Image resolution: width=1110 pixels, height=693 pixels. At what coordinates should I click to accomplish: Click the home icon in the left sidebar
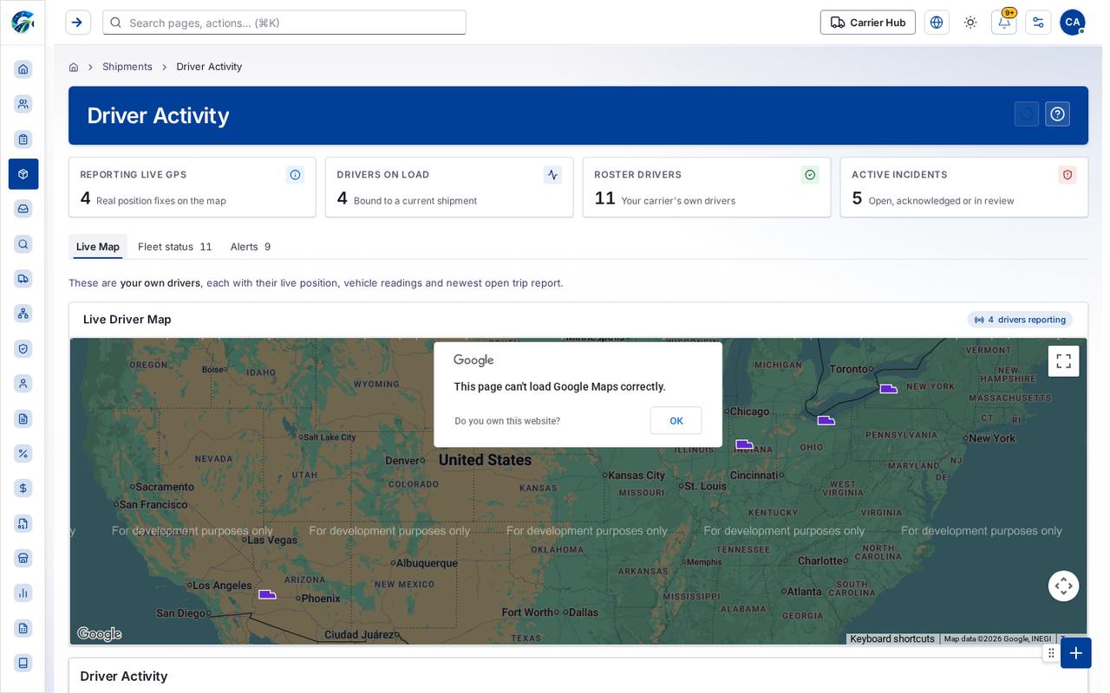click(23, 68)
